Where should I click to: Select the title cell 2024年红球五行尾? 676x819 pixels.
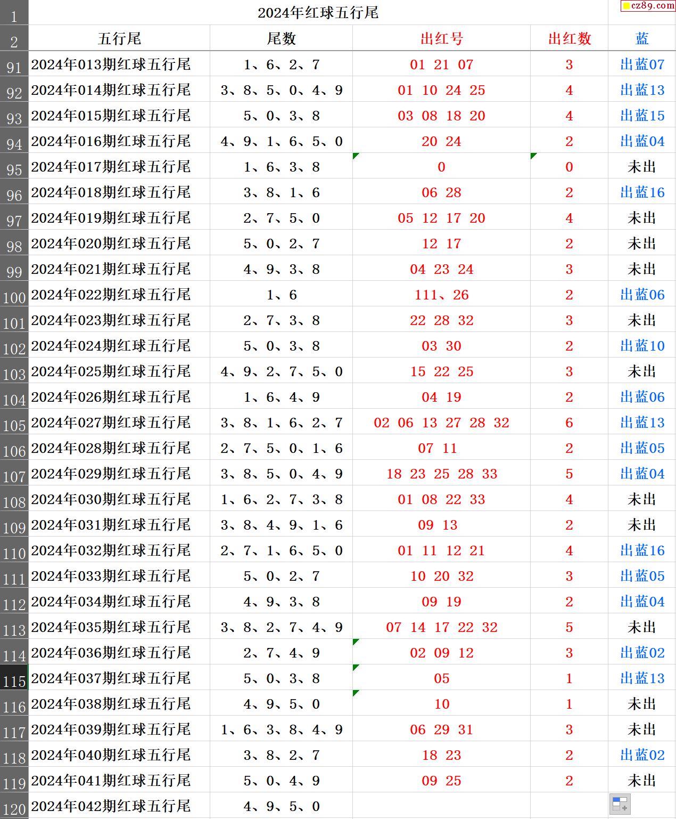coord(318,13)
